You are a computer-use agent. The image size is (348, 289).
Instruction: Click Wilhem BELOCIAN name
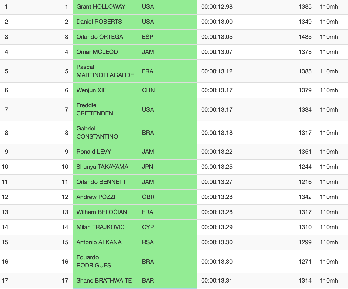coord(102,212)
